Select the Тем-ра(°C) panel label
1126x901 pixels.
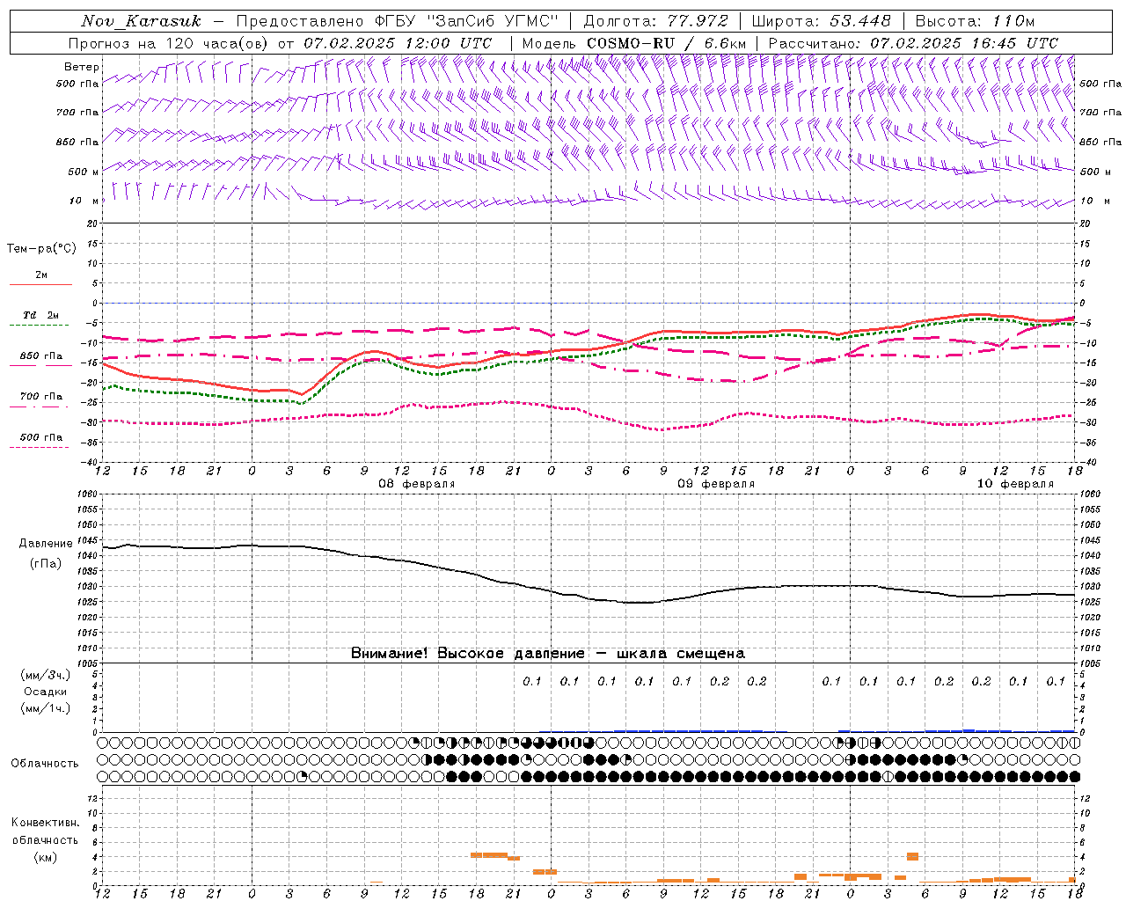pyautogui.click(x=41, y=249)
